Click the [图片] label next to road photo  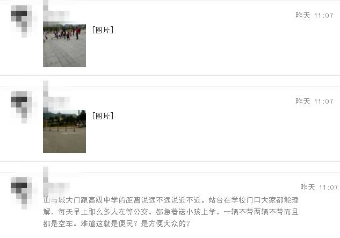(x=103, y=116)
